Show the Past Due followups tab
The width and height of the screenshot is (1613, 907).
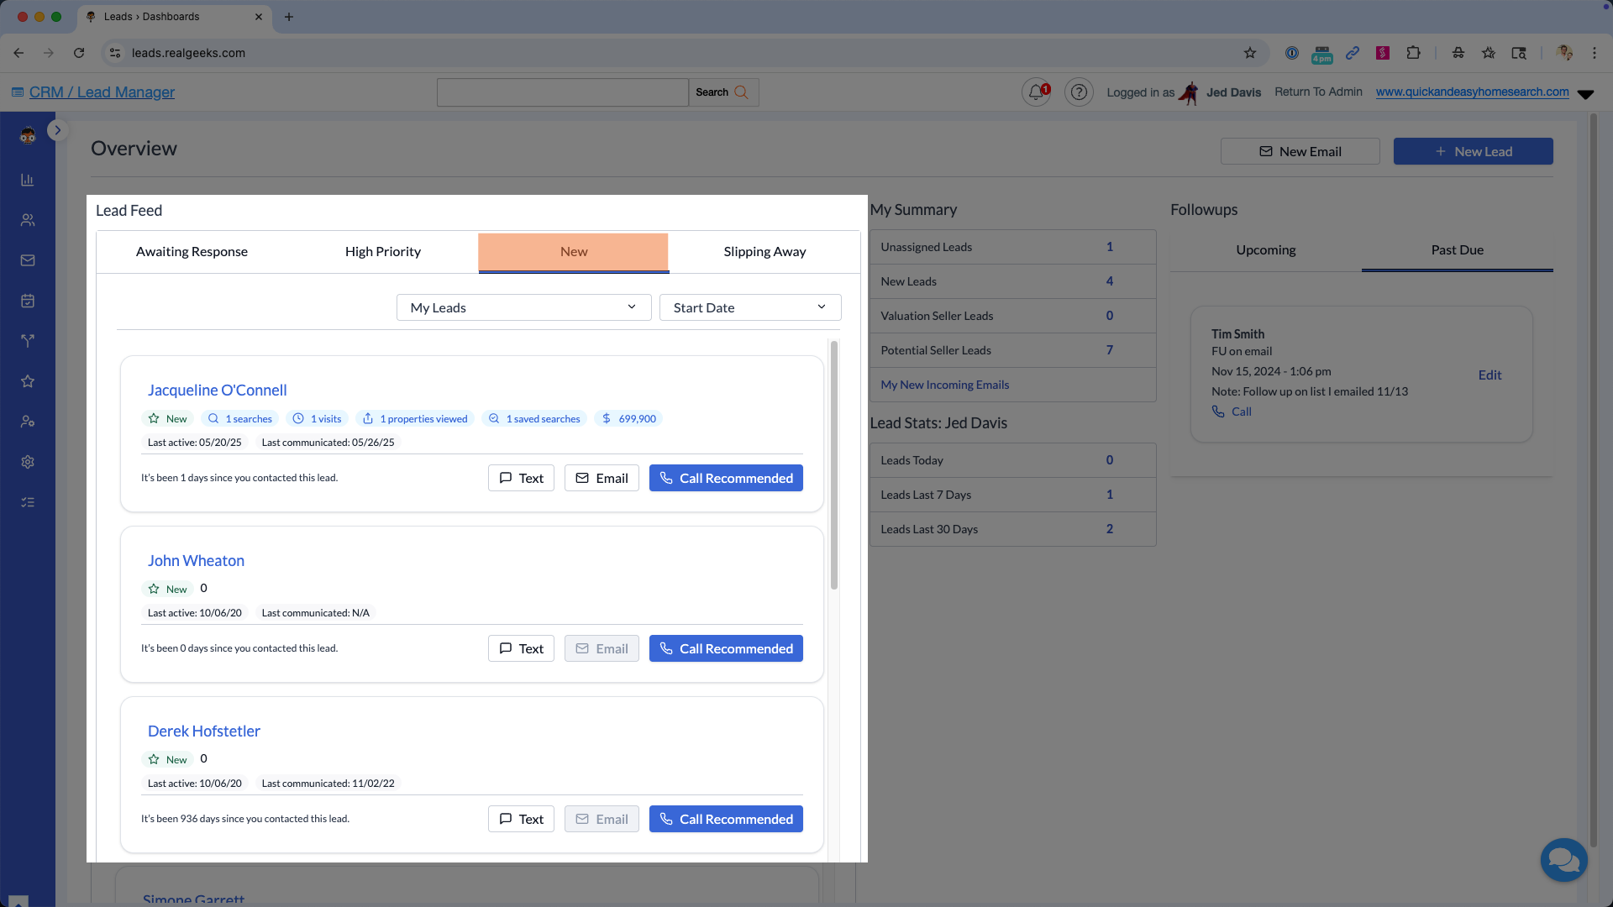pyautogui.click(x=1457, y=250)
